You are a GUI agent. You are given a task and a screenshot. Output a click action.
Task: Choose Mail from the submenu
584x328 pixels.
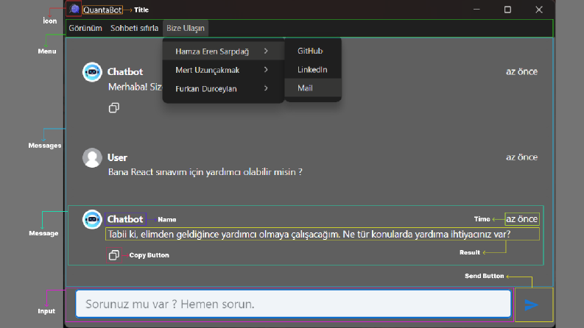(x=313, y=88)
